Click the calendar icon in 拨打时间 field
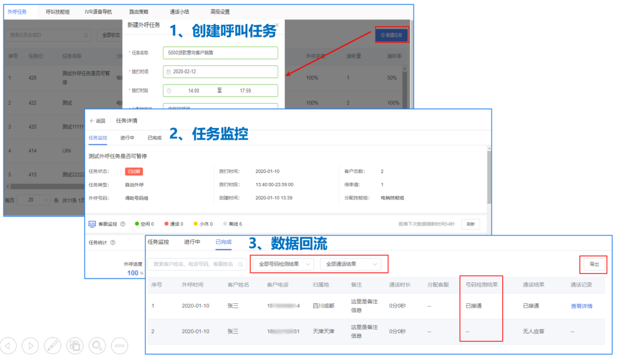Image resolution: width=617 pixels, height=357 pixels. point(169,72)
